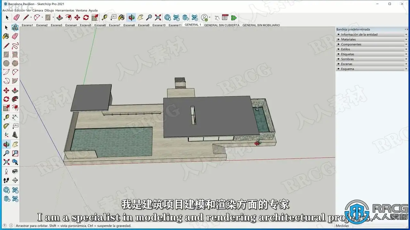Screen dimensions: 410x230
Task: Select the Make Component tool
Action: click(x=15, y=27)
